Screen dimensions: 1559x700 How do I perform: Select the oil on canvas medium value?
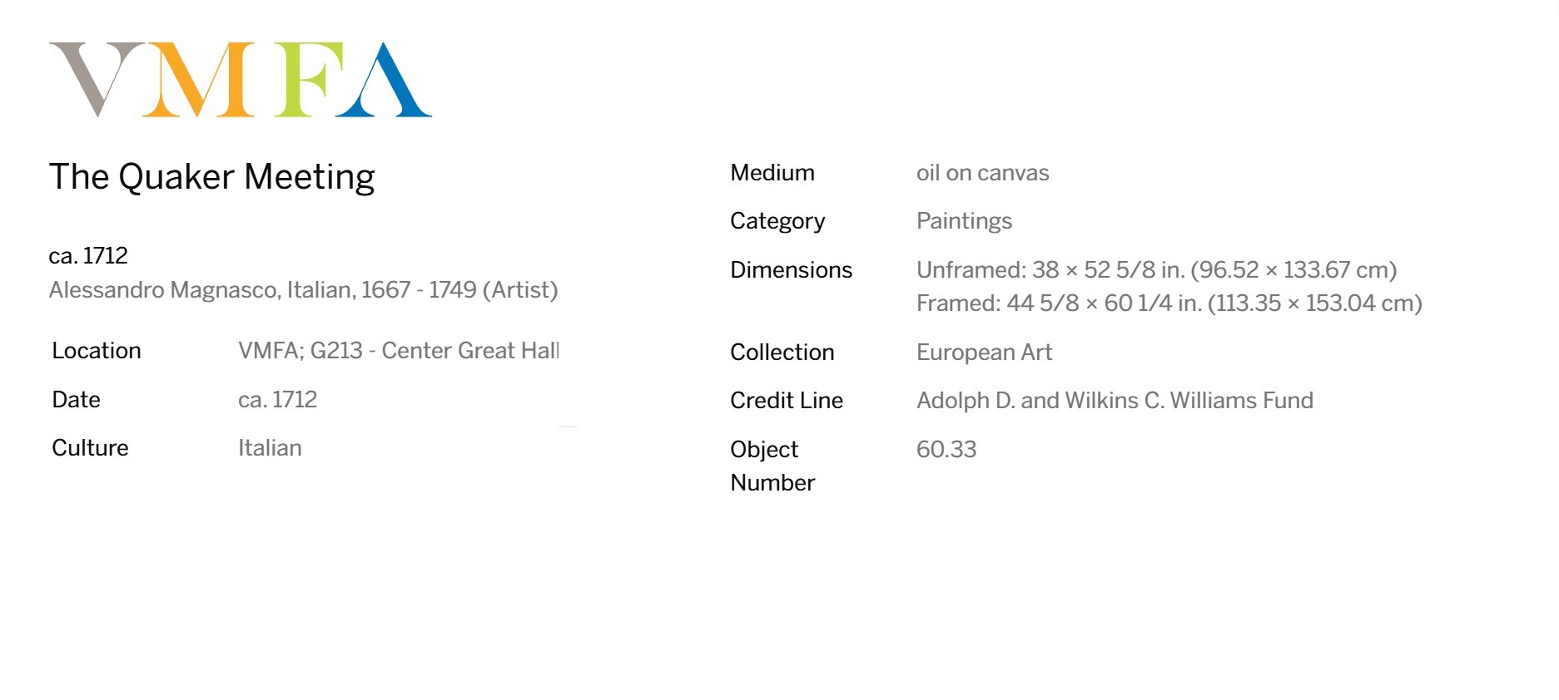(982, 173)
